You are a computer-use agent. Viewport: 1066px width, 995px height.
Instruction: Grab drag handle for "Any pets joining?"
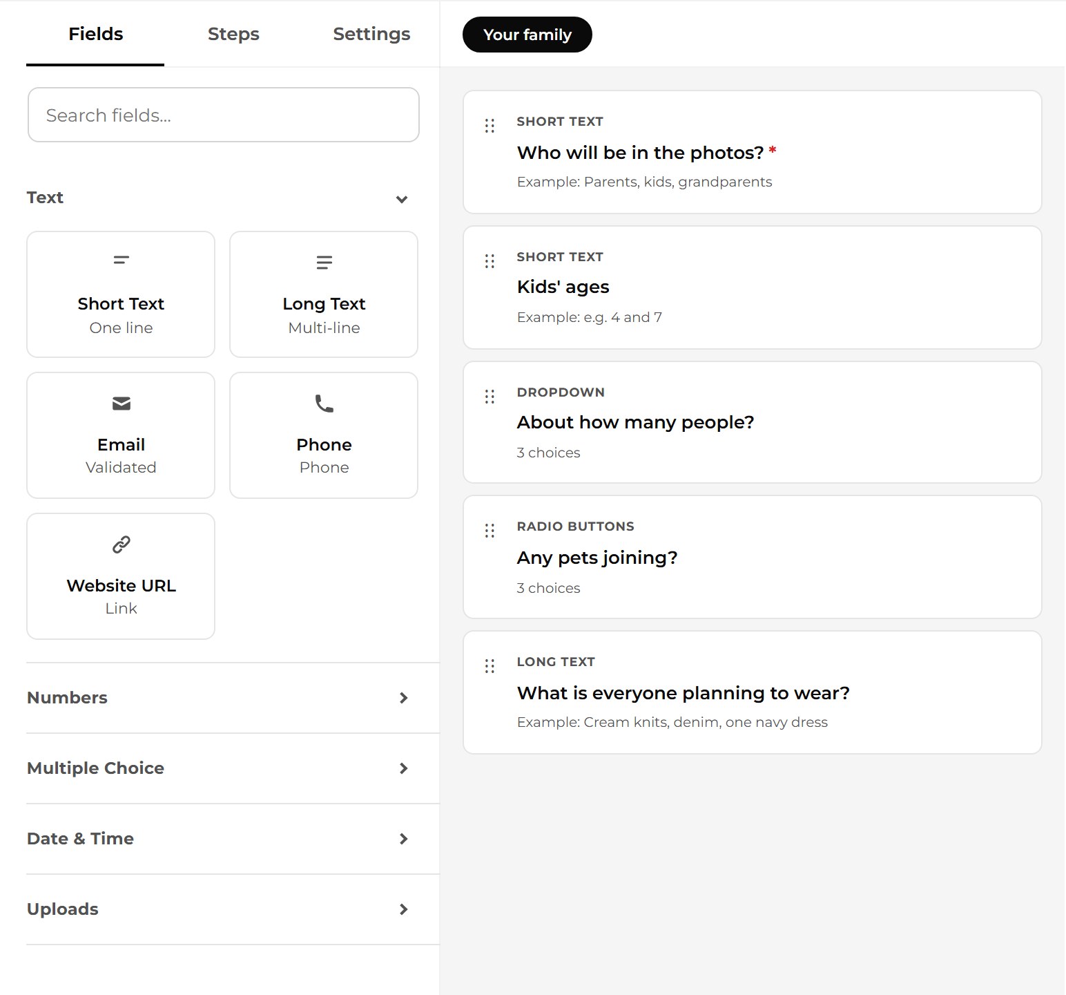(x=490, y=531)
